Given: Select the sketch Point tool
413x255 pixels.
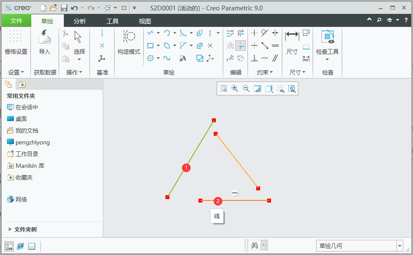Looking at the screenshot, I should (210, 46).
